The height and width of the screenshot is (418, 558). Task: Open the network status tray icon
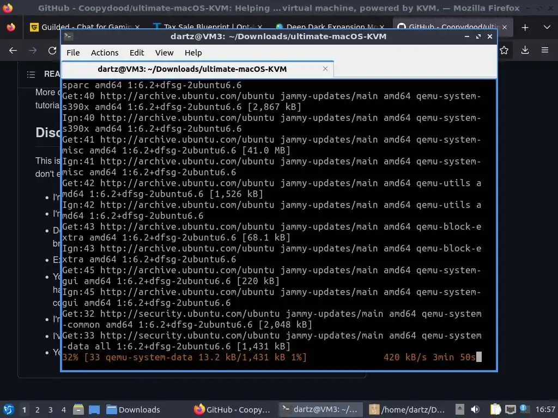[x=511, y=409]
